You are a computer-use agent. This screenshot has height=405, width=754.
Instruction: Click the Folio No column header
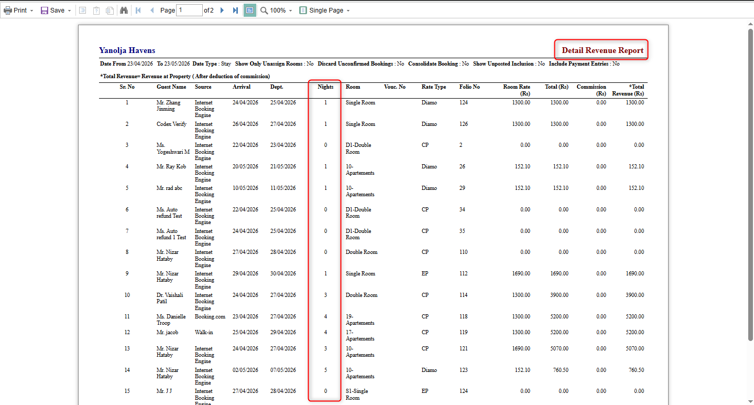click(x=469, y=87)
